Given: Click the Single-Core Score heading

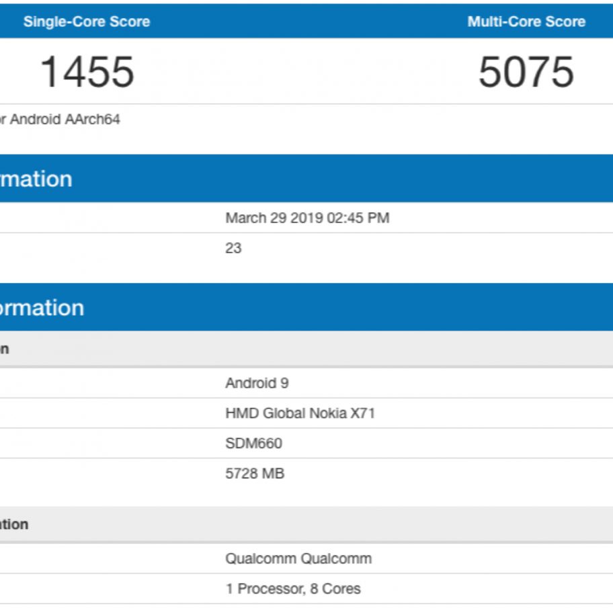Looking at the screenshot, I should (x=87, y=22).
